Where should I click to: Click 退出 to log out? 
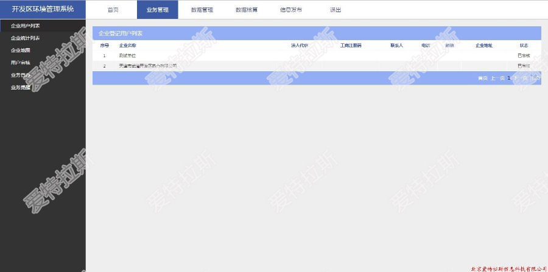(x=335, y=10)
